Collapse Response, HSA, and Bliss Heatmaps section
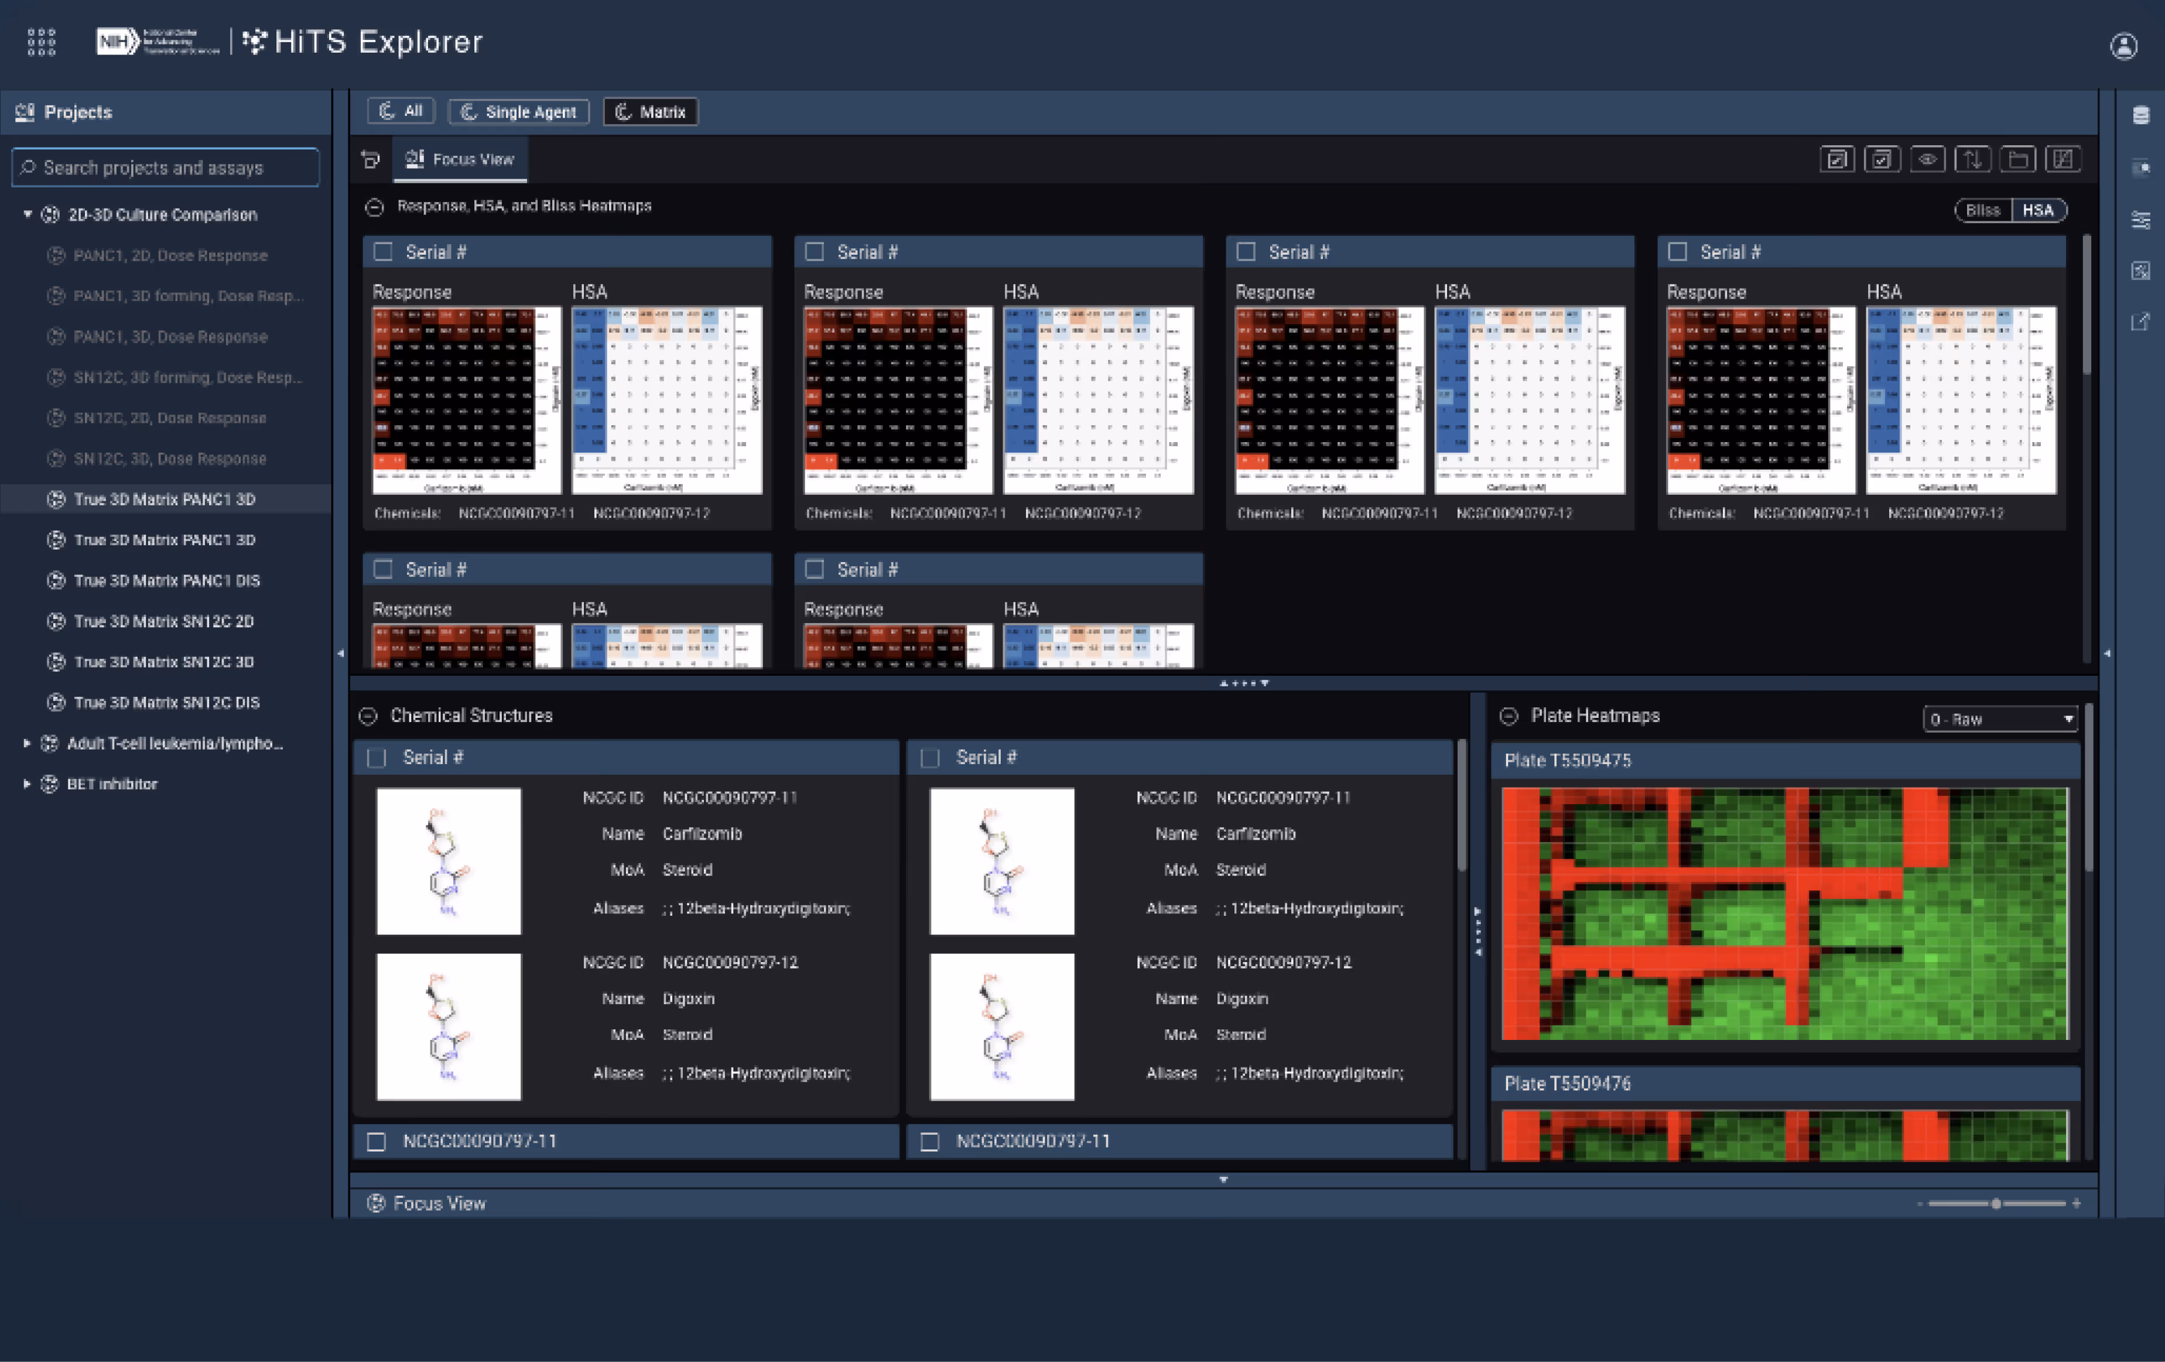This screenshot has width=2165, height=1362. 375,208
